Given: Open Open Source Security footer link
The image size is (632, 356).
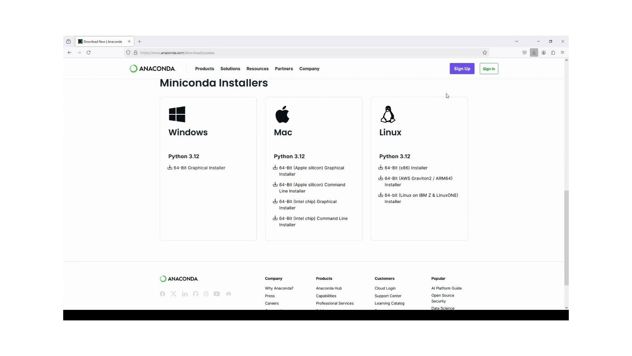Looking at the screenshot, I should pyautogui.click(x=443, y=298).
